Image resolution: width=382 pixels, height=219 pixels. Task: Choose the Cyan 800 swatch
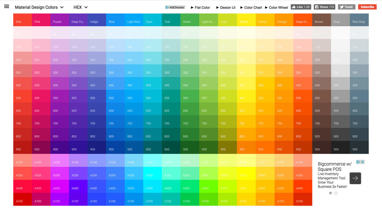click(152, 134)
